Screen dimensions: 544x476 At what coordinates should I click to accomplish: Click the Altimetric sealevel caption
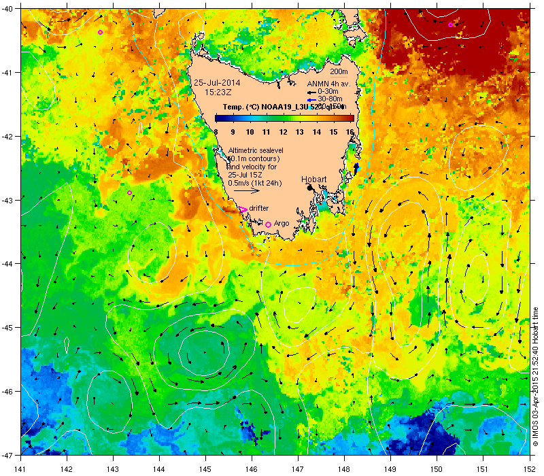(256, 150)
